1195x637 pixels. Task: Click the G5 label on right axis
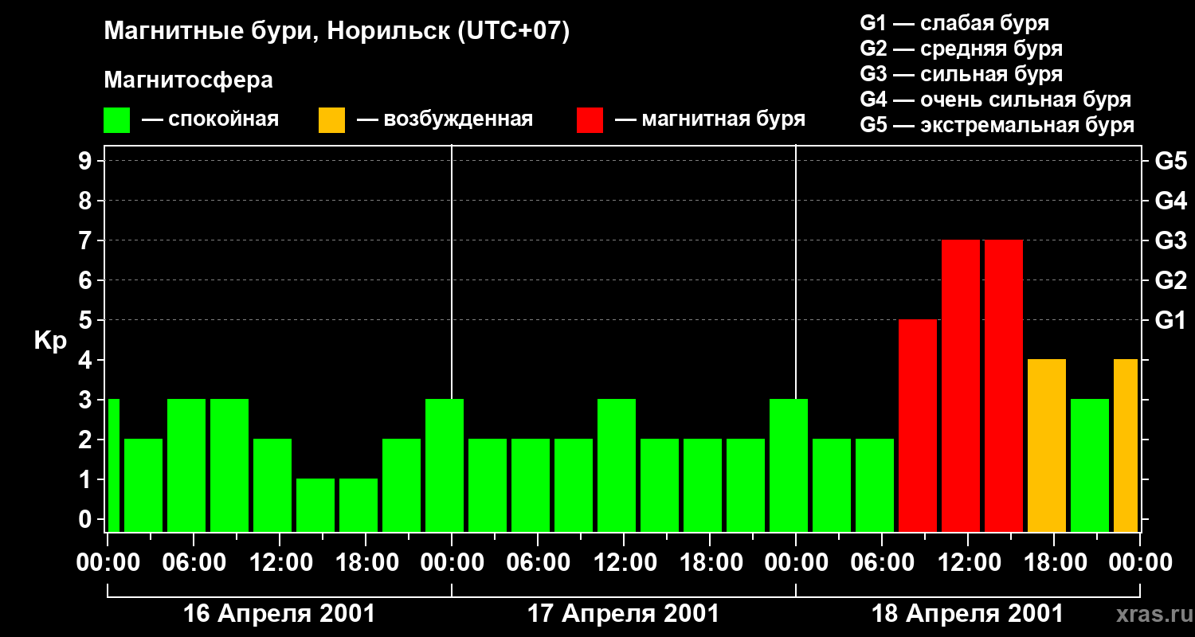click(x=1170, y=161)
